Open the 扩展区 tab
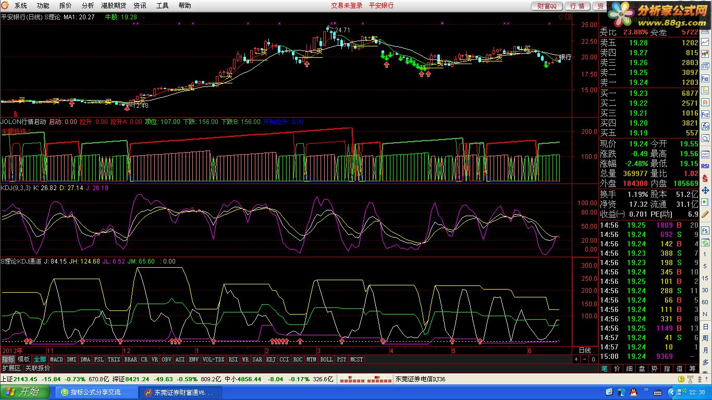The height and width of the screenshot is (400, 712). click(x=11, y=368)
